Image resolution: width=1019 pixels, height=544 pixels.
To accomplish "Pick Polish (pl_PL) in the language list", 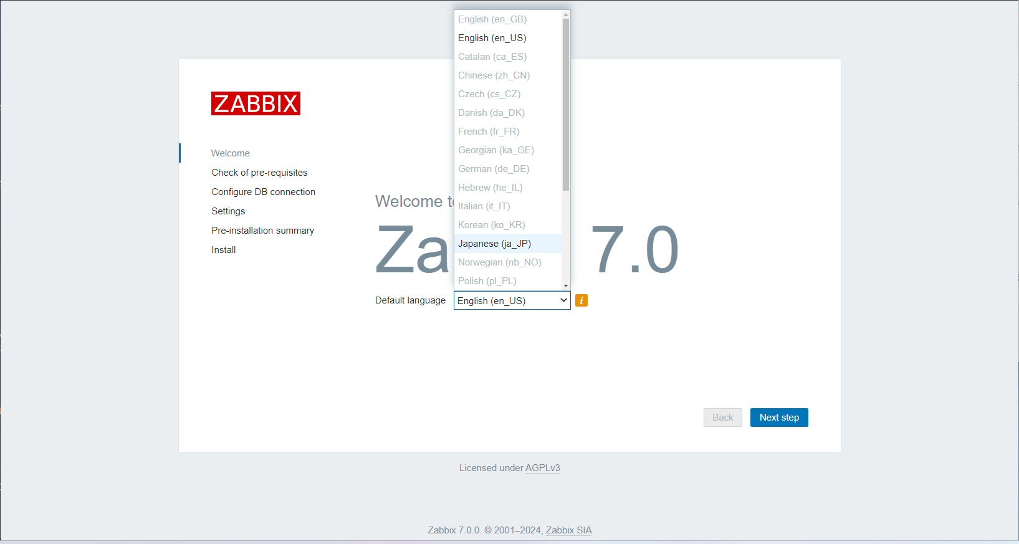I will point(487,281).
